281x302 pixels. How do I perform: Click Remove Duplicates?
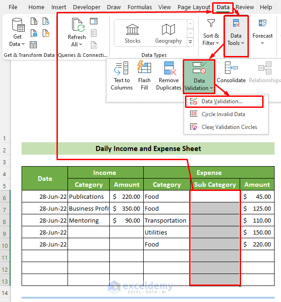(169, 76)
